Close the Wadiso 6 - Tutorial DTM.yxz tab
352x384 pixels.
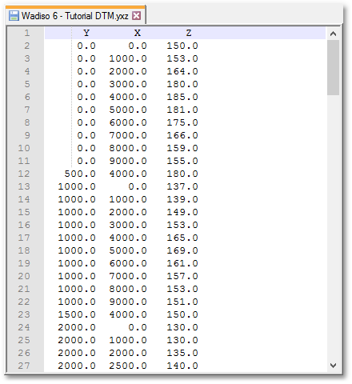137,16
